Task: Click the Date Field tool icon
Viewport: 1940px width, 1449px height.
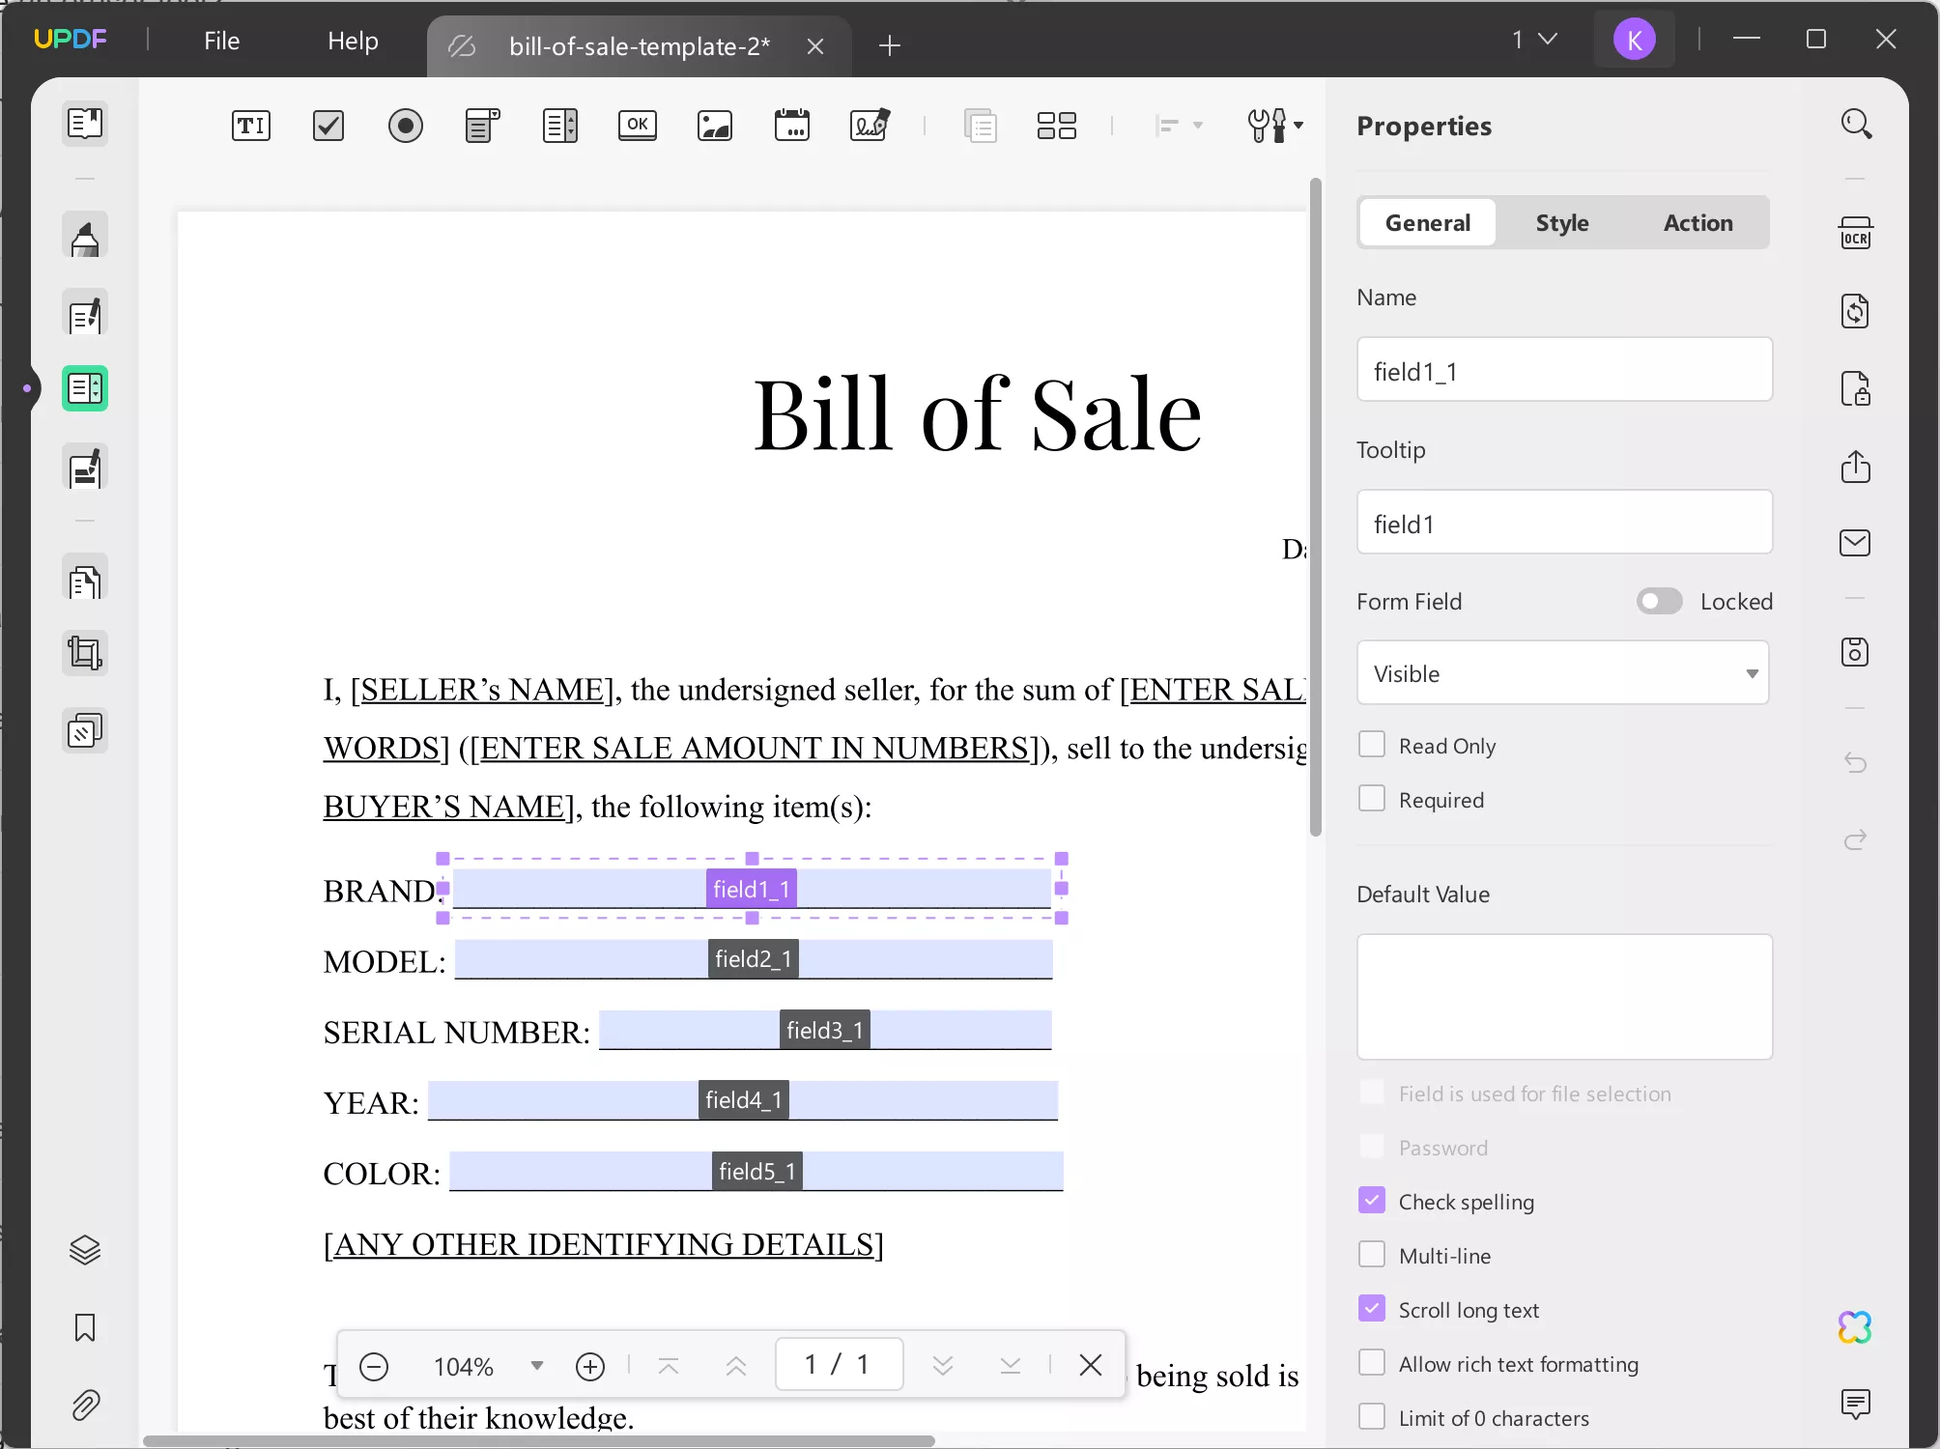Action: (x=792, y=126)
